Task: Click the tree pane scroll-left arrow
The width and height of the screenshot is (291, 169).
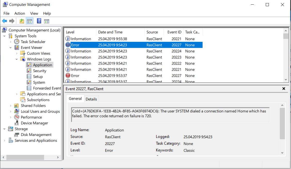Action: pyautogui.click(x=3, y=157)
